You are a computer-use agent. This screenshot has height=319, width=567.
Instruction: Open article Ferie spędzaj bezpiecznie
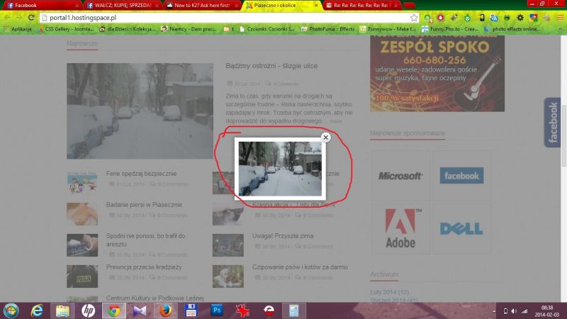tap(141, 174)
